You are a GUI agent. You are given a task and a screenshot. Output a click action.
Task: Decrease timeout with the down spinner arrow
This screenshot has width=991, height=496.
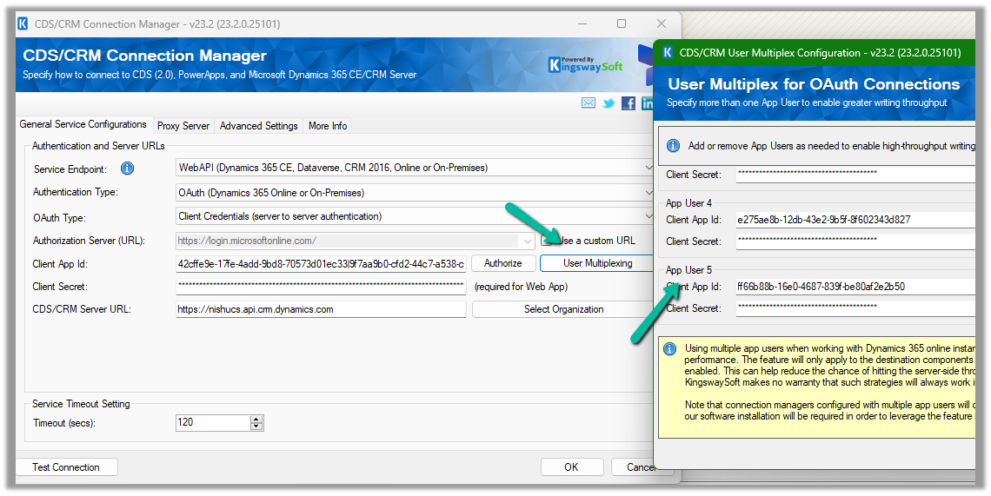tap(256, 427)
